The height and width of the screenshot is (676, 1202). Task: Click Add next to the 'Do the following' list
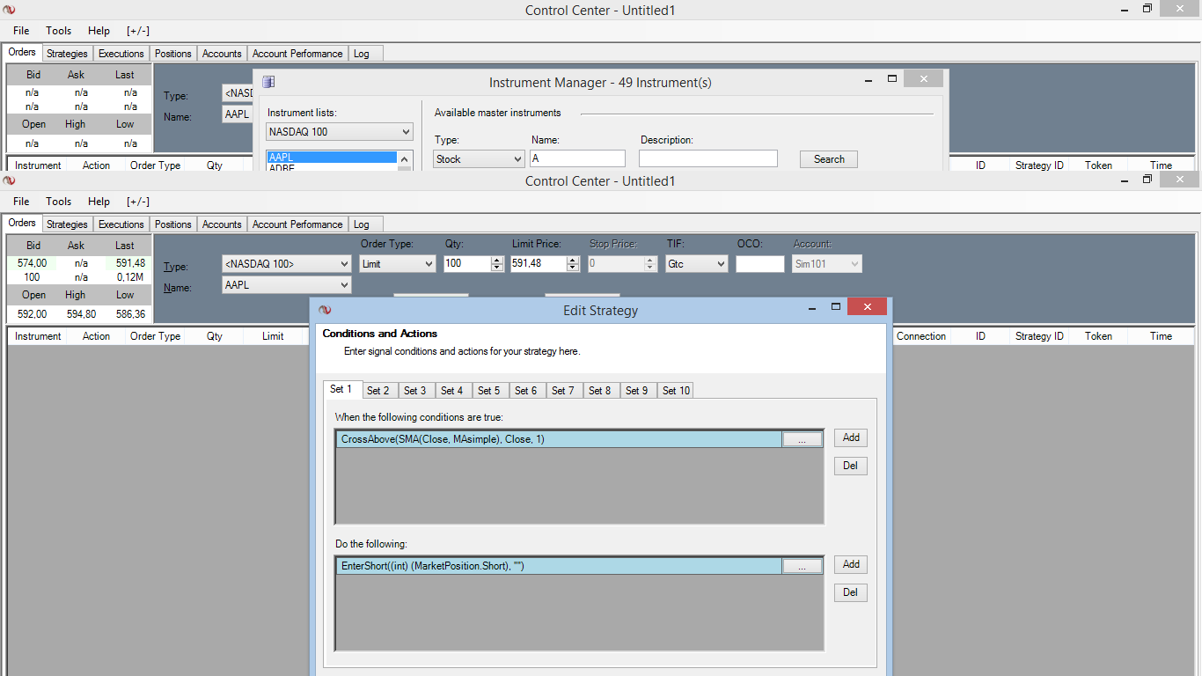pos(851,564)
